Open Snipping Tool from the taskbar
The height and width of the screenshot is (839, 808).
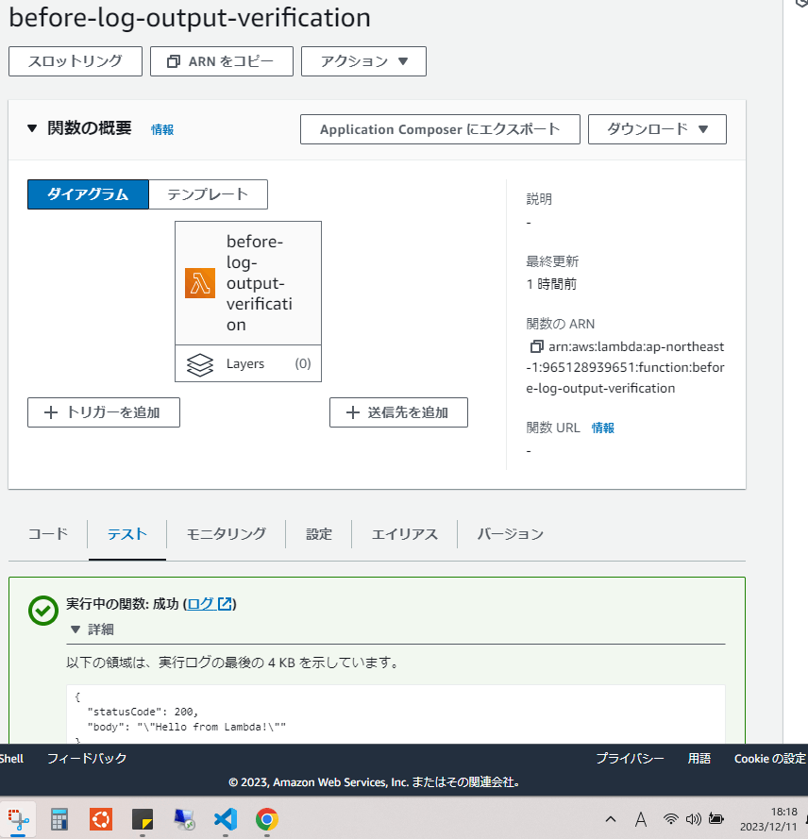pos(18,819)
